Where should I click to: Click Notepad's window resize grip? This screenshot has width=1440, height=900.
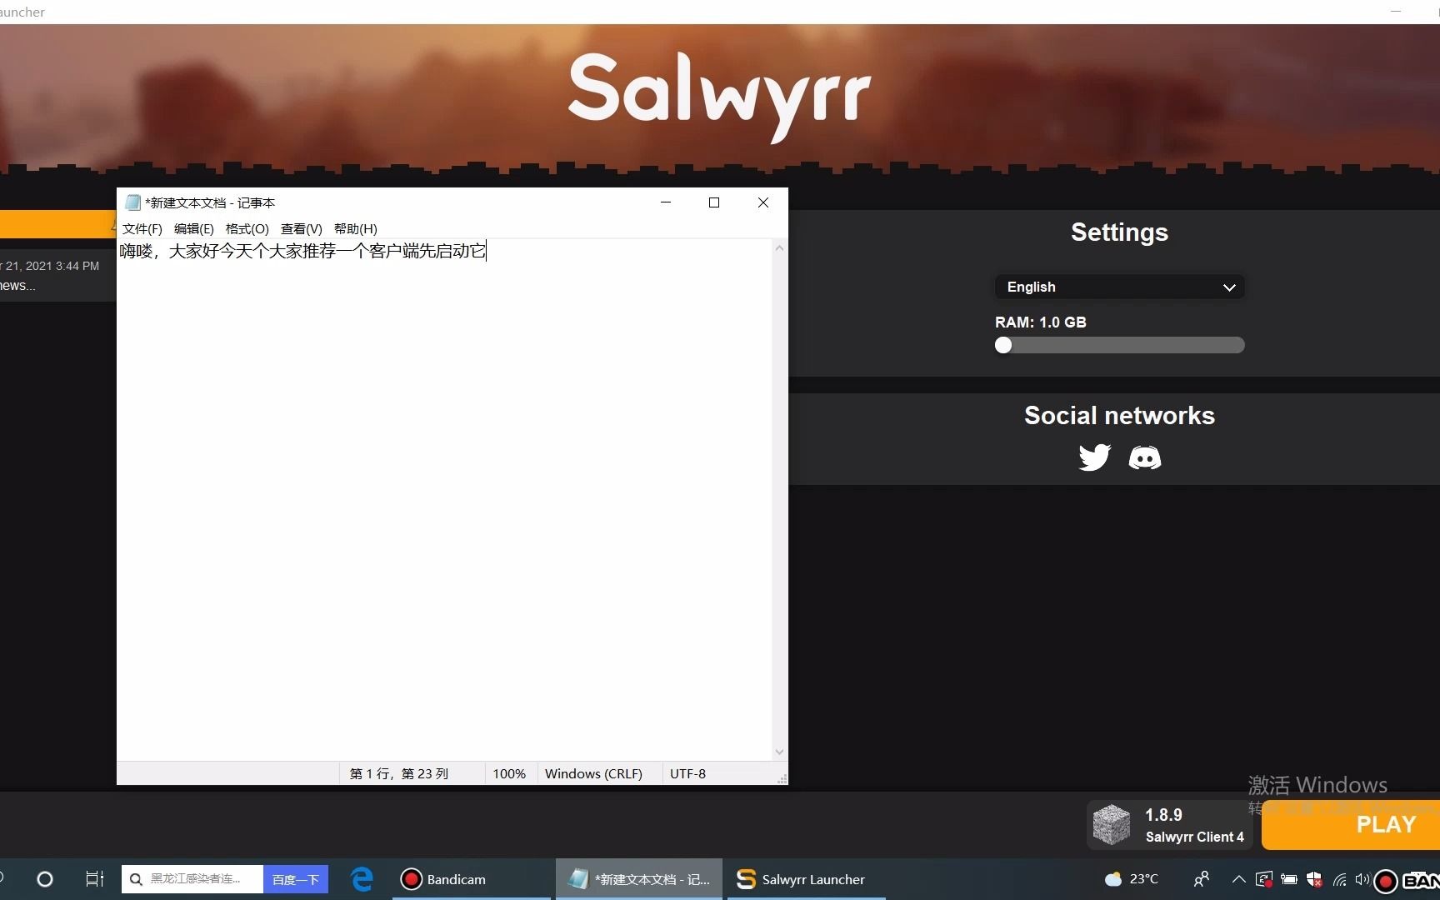pyautogui.click(x=782, y=779)
